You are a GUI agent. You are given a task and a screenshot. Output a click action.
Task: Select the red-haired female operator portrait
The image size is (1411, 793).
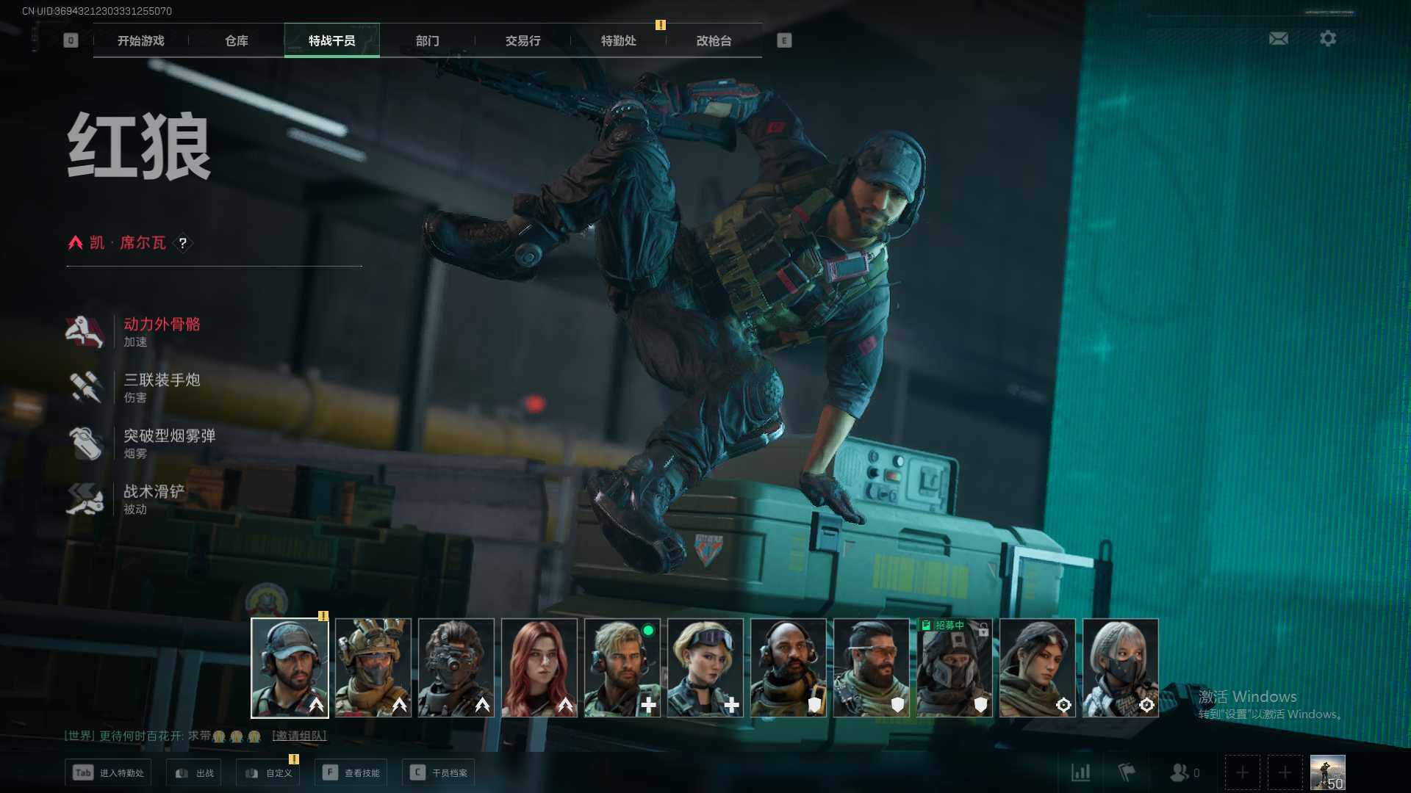539,667
